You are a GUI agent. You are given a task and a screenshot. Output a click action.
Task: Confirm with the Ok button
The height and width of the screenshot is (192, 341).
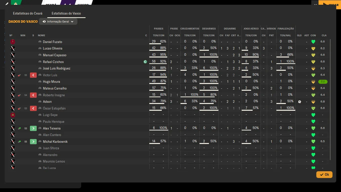click(324, 174)
